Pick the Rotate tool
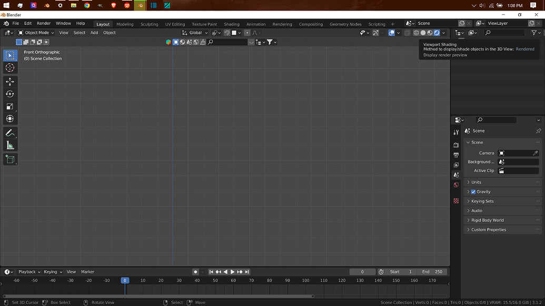This screenshot has width=545, height=306. click(10, 94)
